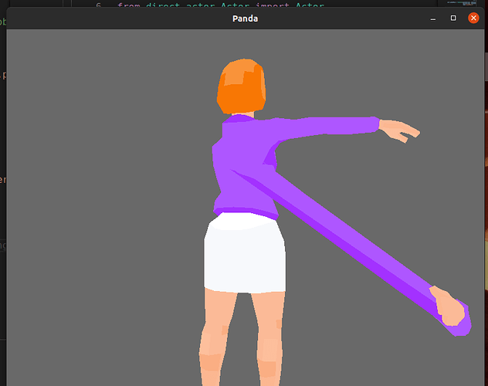Maximize the Panda window
This screenshot has width=488, height=386.
pyautogui.click(x=453, y=18)
